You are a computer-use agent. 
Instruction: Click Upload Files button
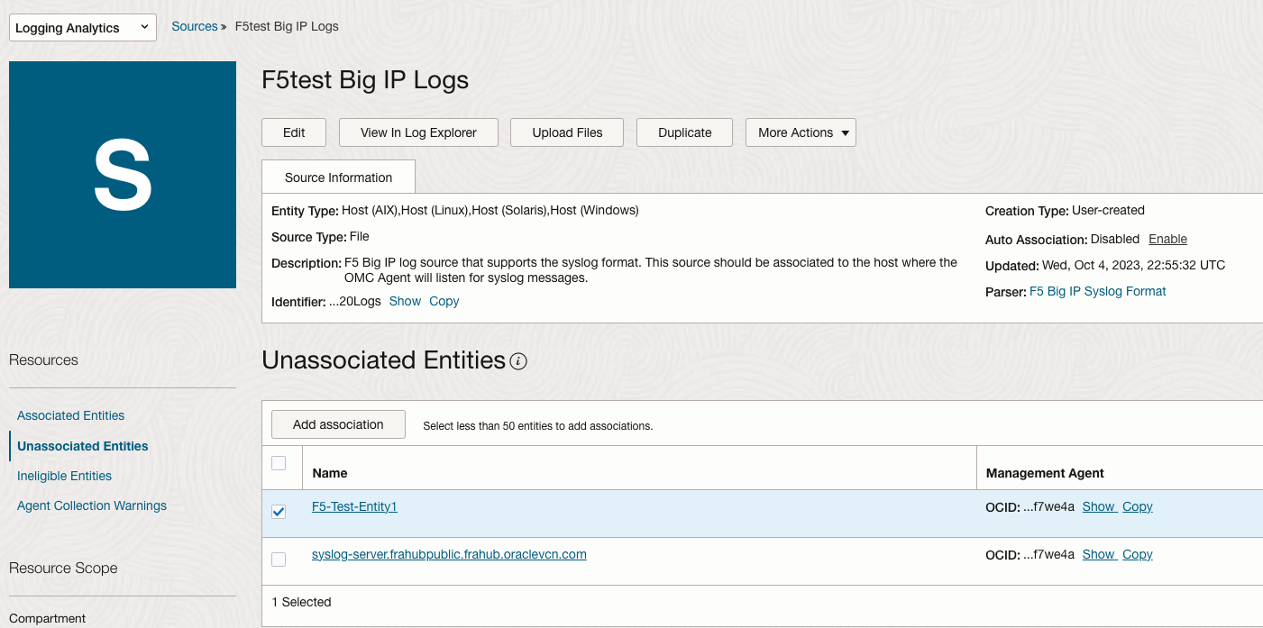click(x=567, y=132)
